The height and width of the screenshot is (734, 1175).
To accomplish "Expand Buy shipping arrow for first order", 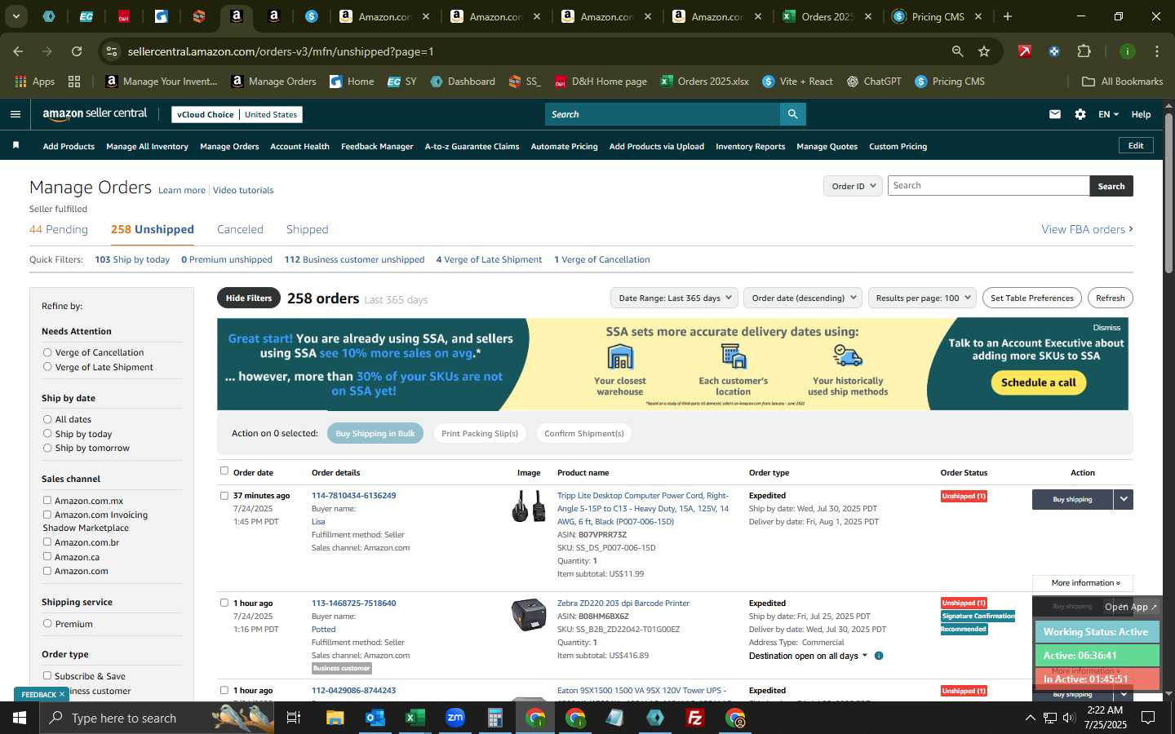I will pos(1124,499).
